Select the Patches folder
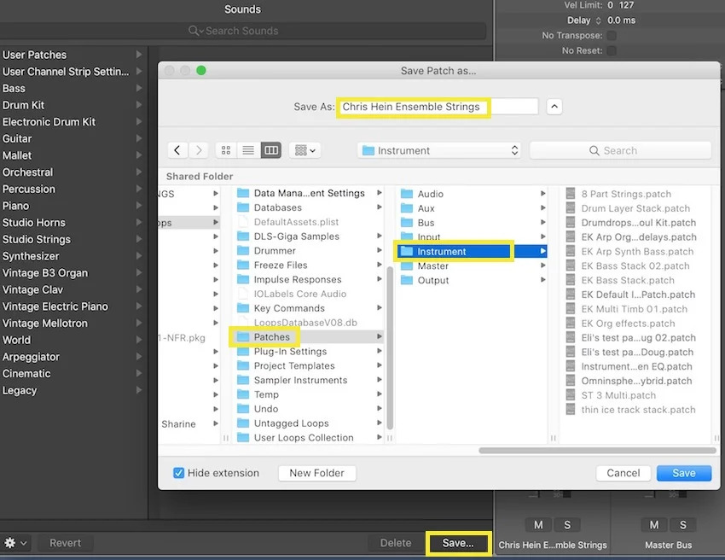Image resolution: width=725 pixels, height=560 pixels. [309, 337]
